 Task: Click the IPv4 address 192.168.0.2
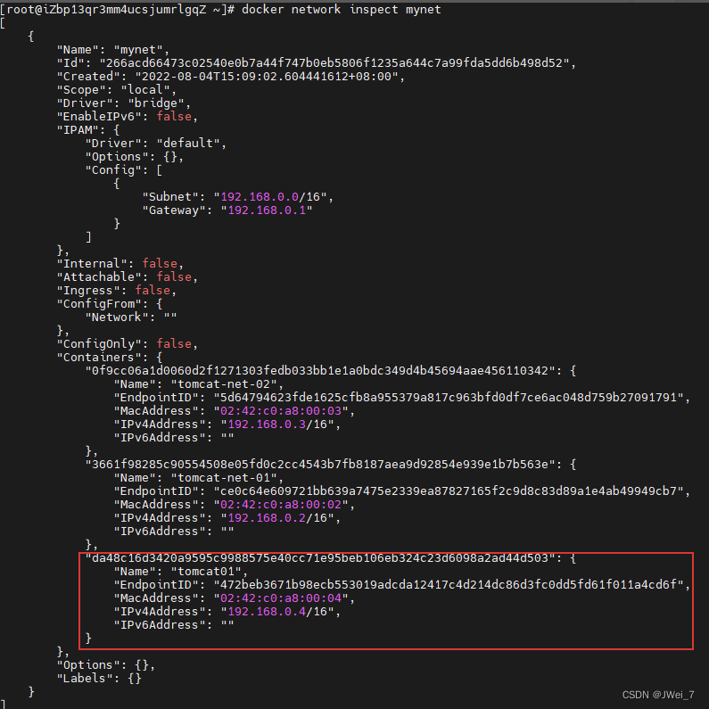point(267,518)
